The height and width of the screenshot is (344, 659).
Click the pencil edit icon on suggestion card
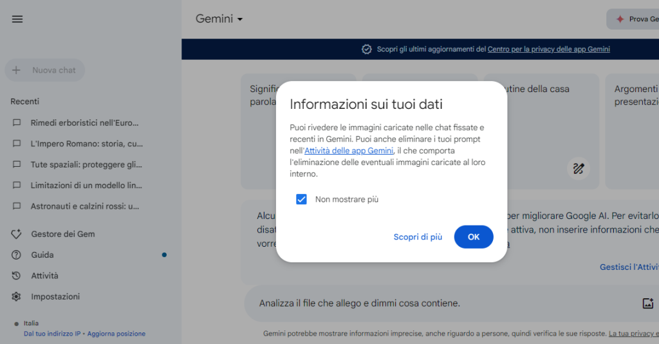578,169
